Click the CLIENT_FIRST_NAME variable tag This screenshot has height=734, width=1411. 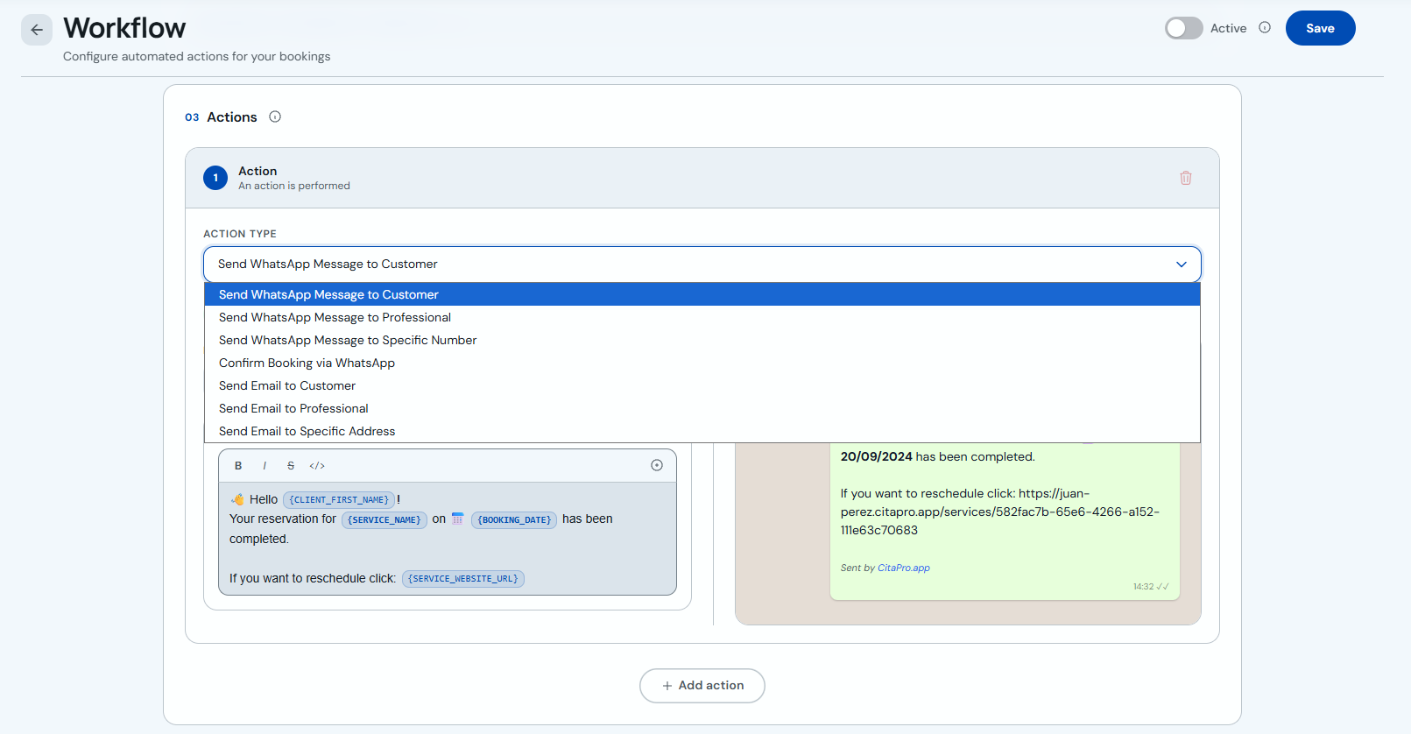click(x=339, y=500)
